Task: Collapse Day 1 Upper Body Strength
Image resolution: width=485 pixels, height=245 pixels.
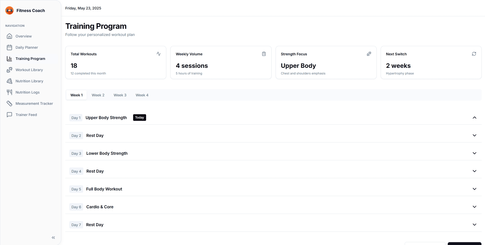Action: click(474, 118)
